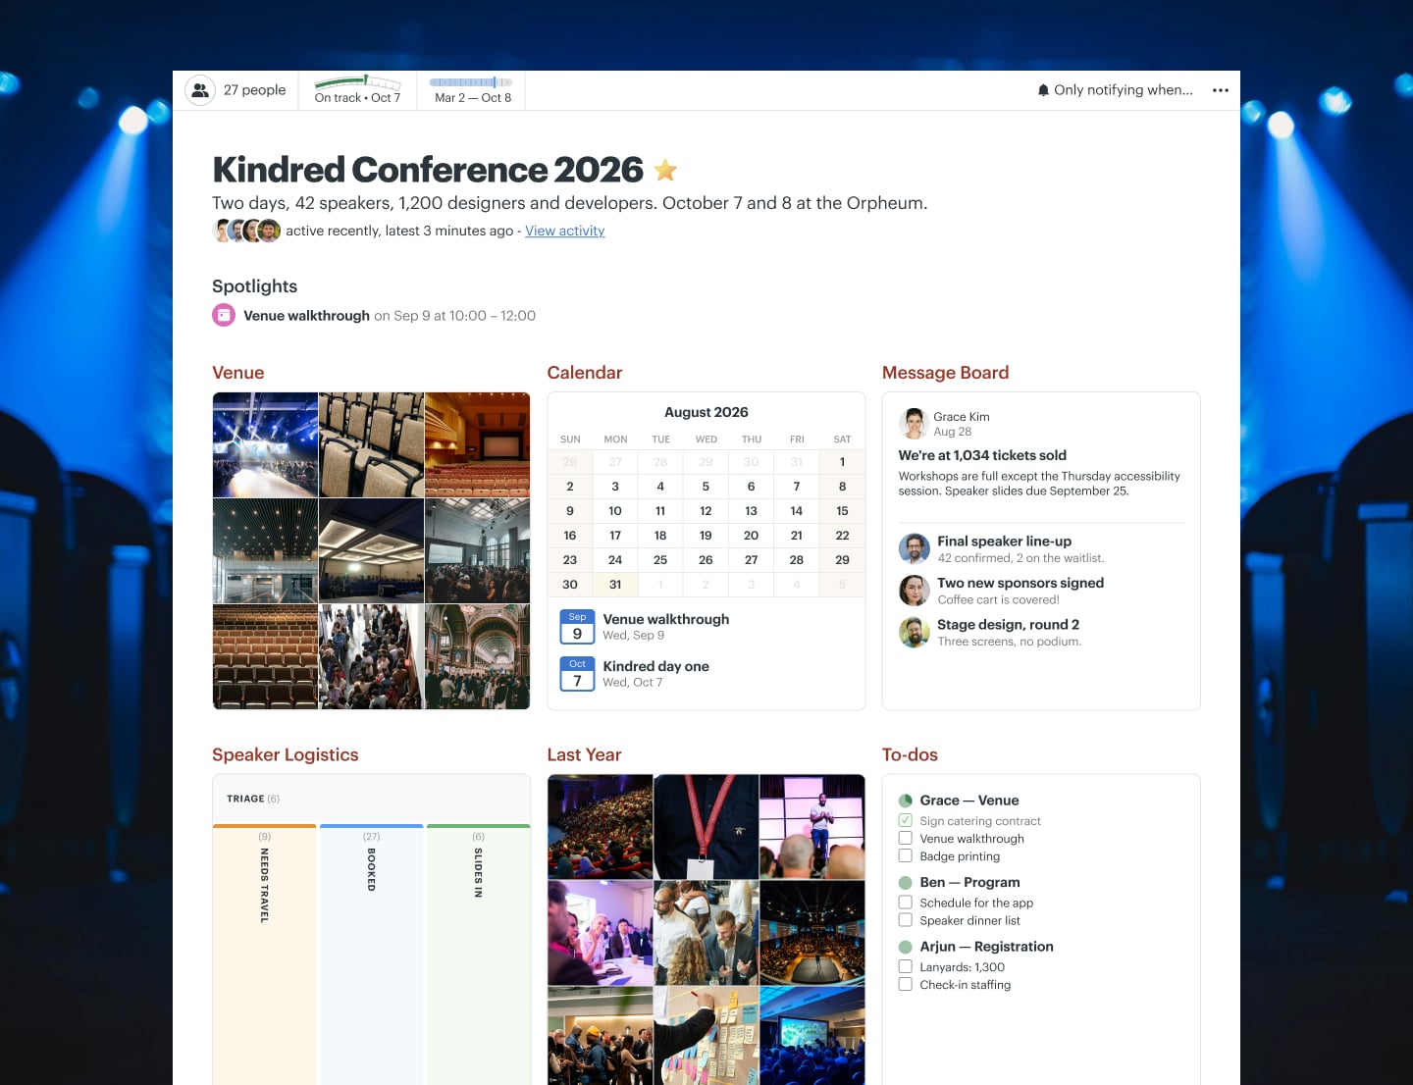Check the Speaker dinner list to-do
Viewport: 1413px width, 1085px height.
pyautogui.click(x=906, y=920)
